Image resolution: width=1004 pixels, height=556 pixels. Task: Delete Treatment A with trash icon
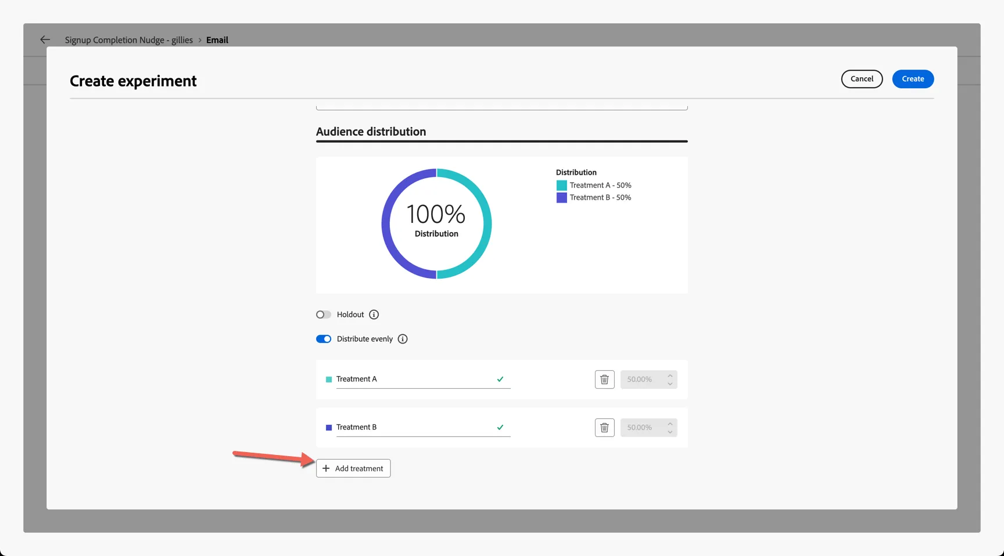(604, 380)
